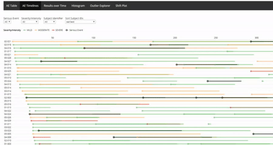
Task: Click serious event marker on 04-024 row
Action: [x=30, y=114]
